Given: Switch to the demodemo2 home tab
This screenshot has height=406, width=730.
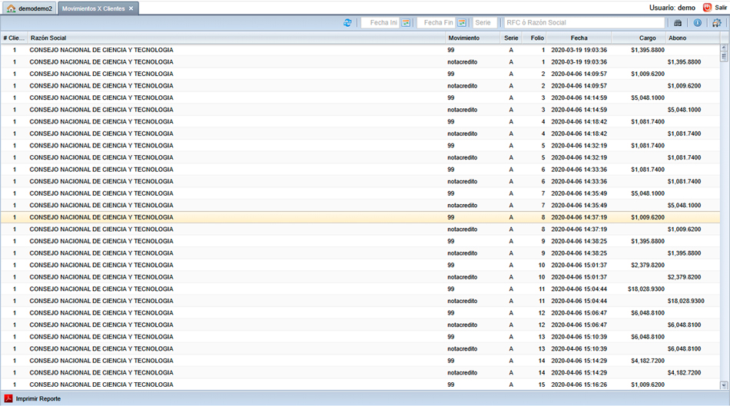Looking at the screenshot, I should (29, 8).
